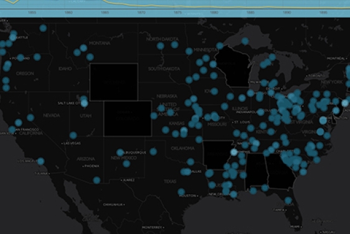This screenshot has height=234, width=350.
Task: Click the Miami city label
Action: 296,227
